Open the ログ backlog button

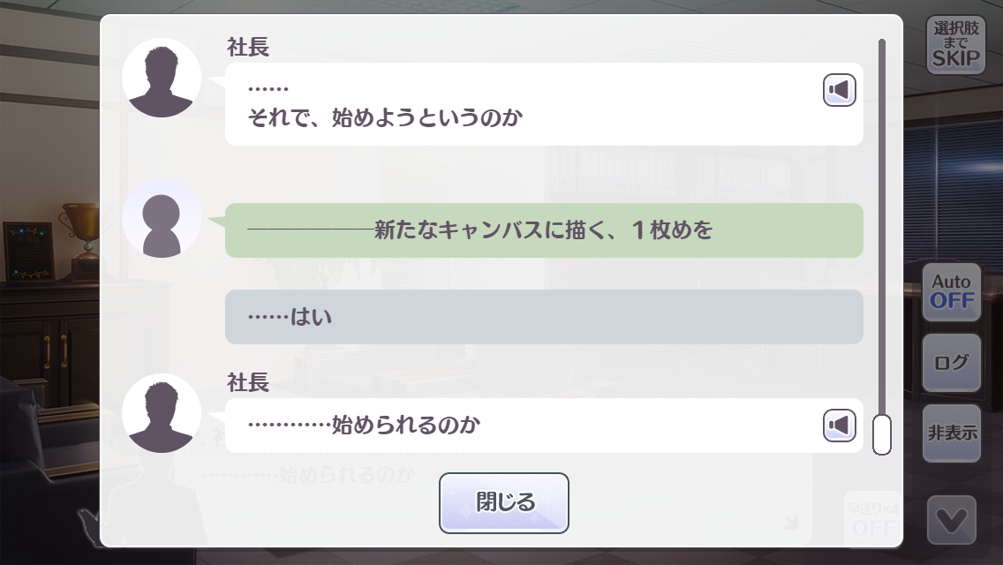952,363
